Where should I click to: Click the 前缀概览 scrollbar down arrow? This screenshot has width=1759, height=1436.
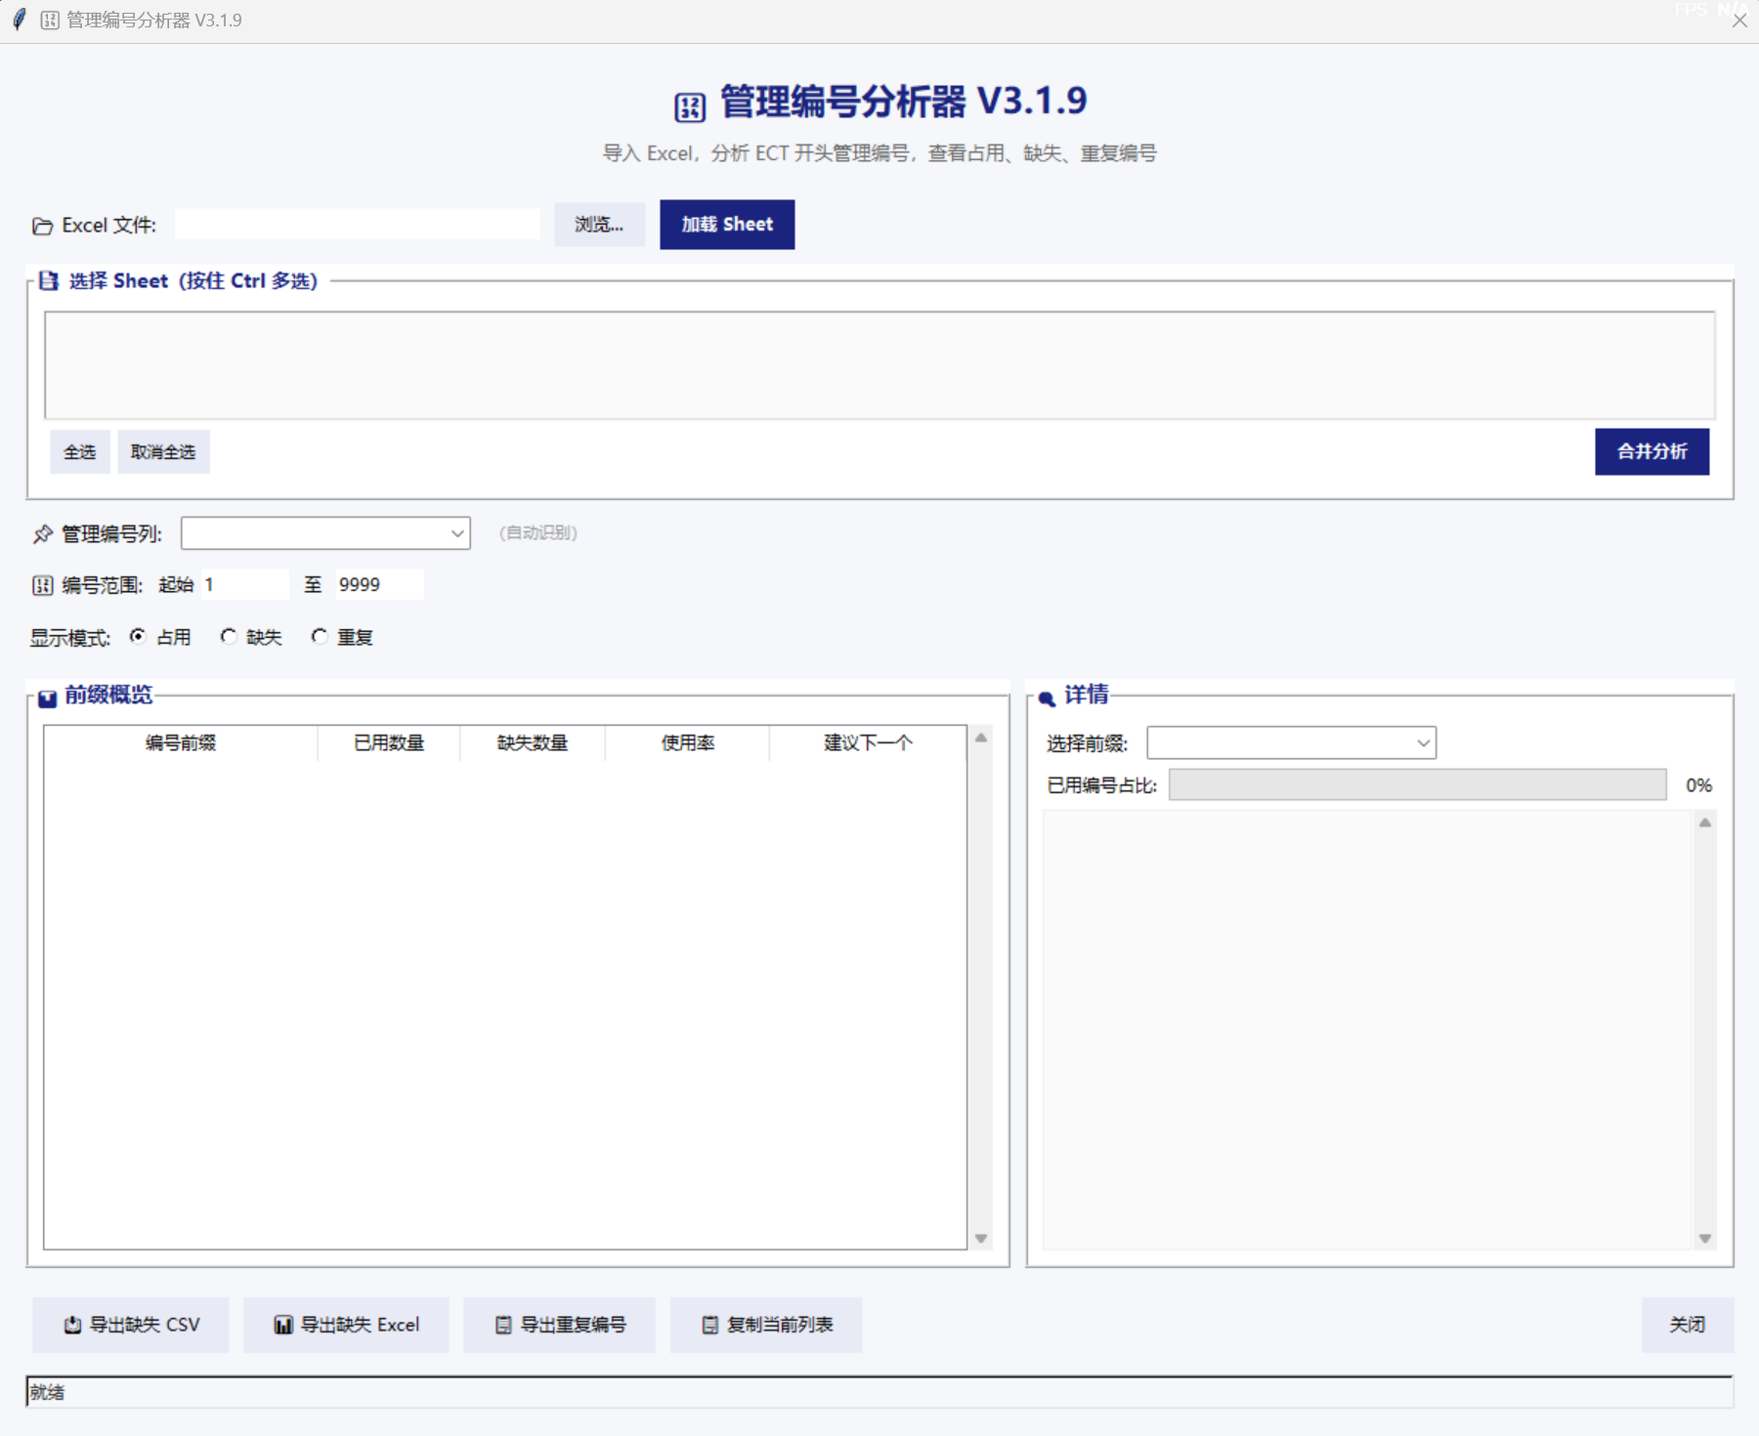[980, 1239]
